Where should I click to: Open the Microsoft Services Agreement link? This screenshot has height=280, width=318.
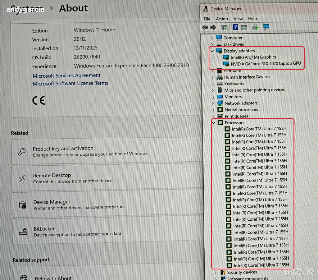coord(66,76)
